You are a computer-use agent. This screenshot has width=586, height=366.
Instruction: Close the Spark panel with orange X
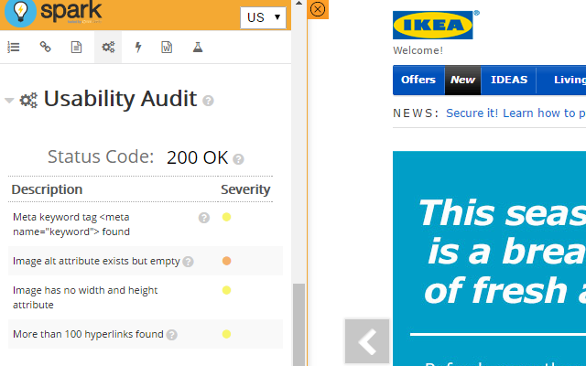coord(318,9)
